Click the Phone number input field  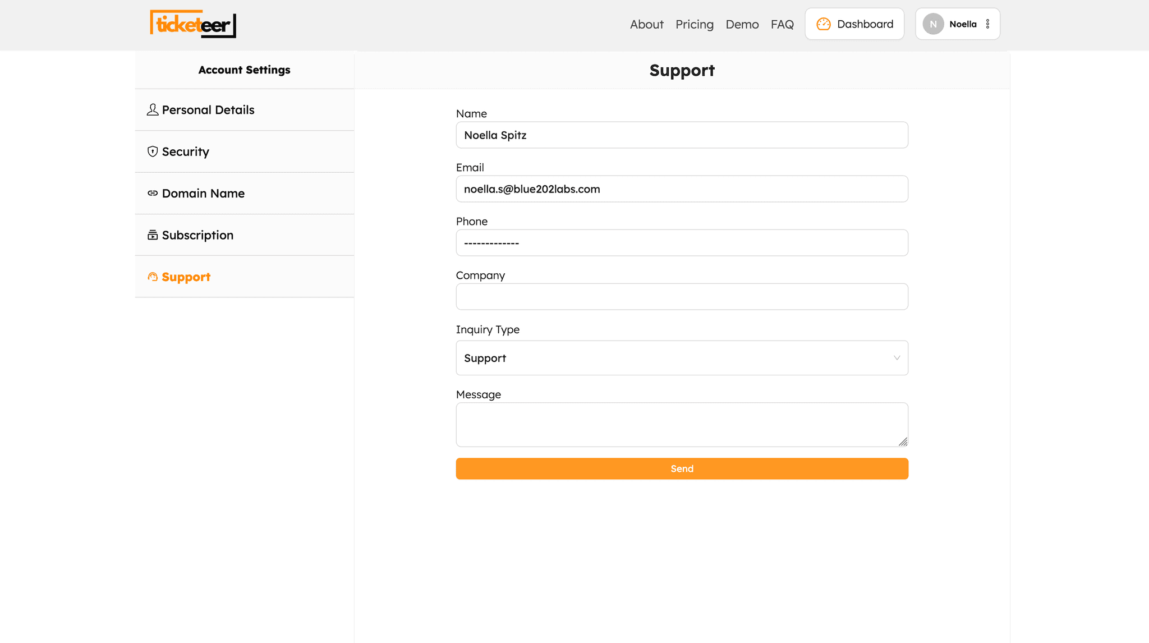point(682,242)
